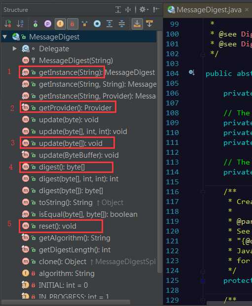
Task: Expand the Delegate class node
Action: click(14, 48)
